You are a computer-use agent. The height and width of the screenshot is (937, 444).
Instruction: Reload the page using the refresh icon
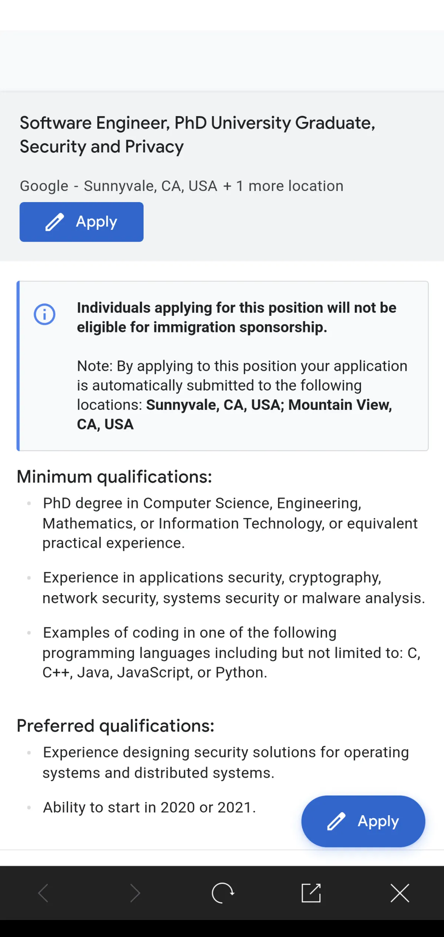(x=223, y=893)
